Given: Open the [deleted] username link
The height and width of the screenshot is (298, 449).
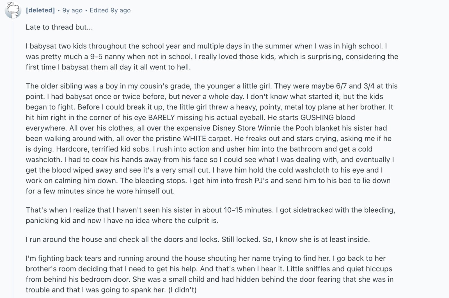Looking at the screenshot, I should click(40, 10).
